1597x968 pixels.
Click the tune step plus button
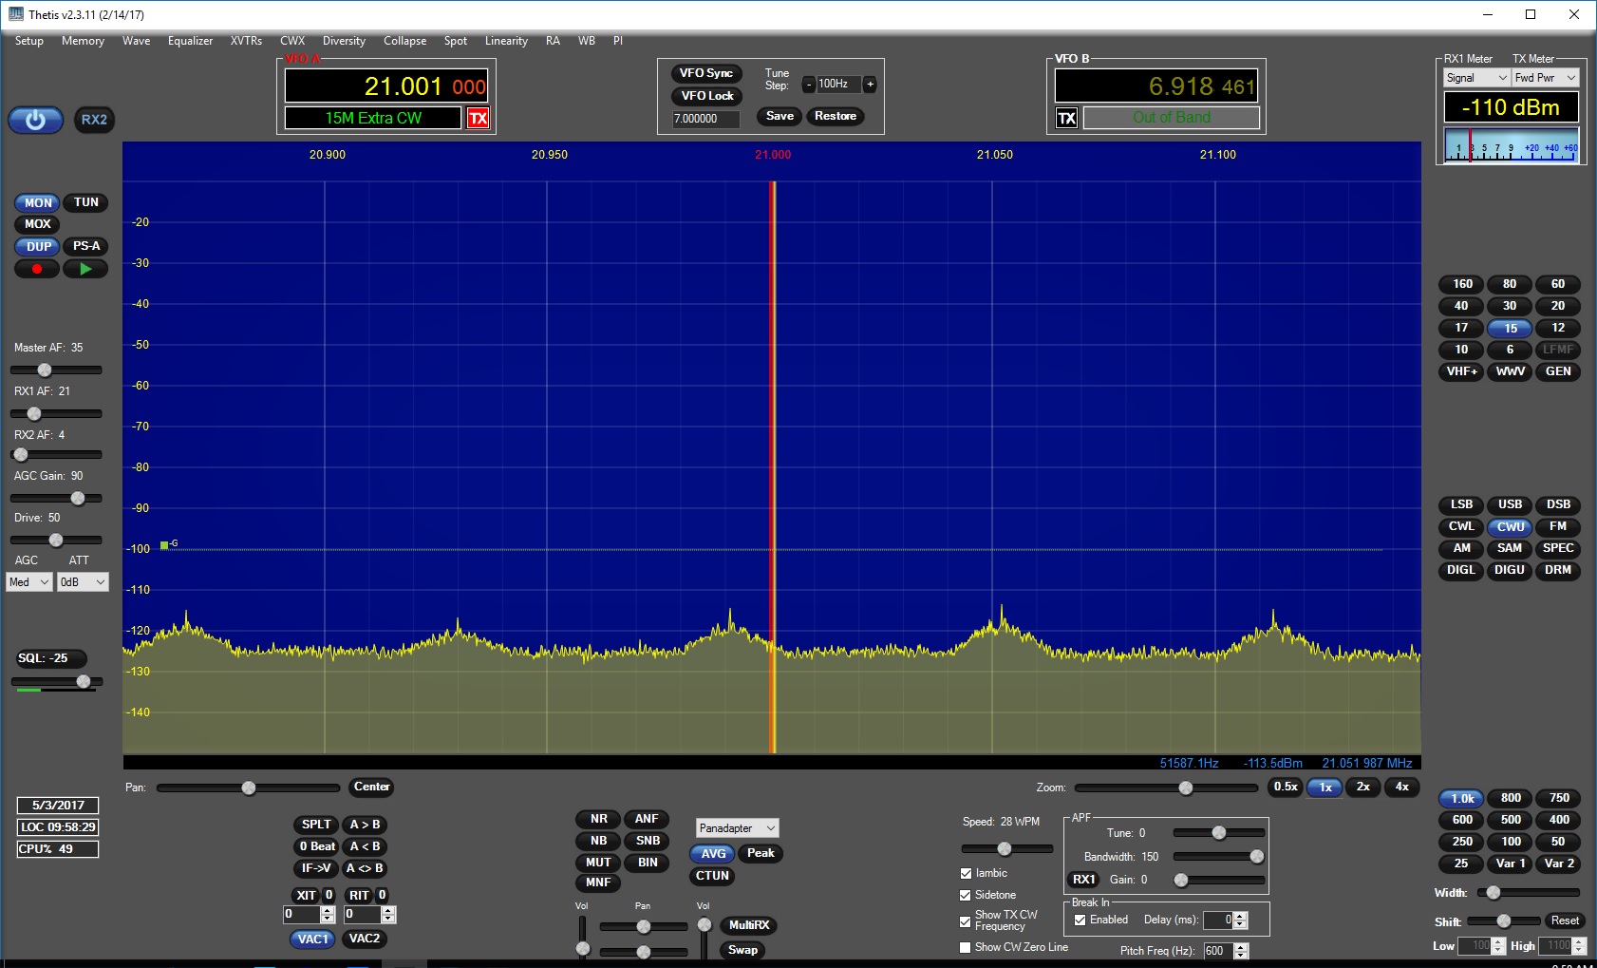tap(870, 85)
